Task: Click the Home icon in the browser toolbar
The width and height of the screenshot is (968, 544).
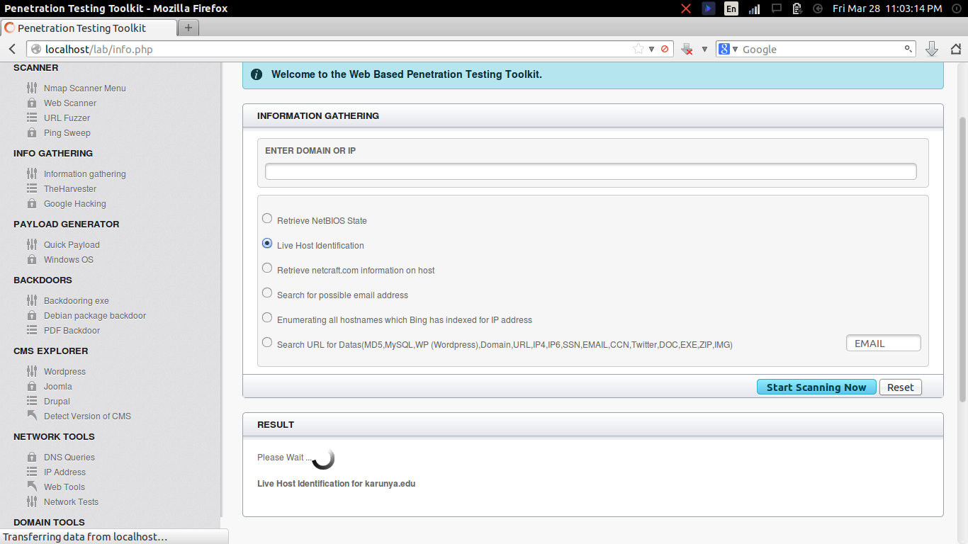Action: pos(956,49)
